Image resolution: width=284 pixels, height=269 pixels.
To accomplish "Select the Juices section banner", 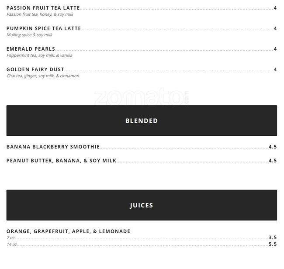I will 142,205.
